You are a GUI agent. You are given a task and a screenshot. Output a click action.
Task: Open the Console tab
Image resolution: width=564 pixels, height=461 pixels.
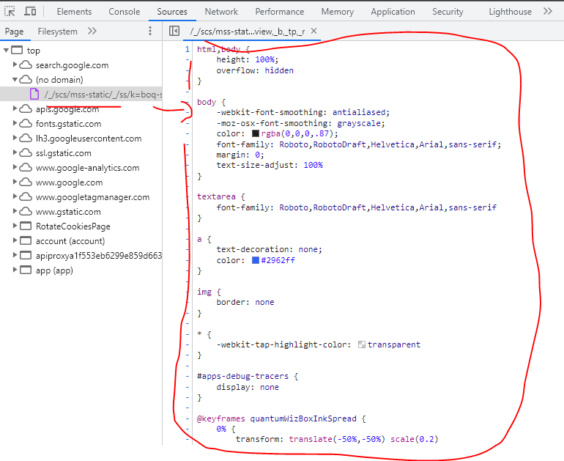[125, 12]
